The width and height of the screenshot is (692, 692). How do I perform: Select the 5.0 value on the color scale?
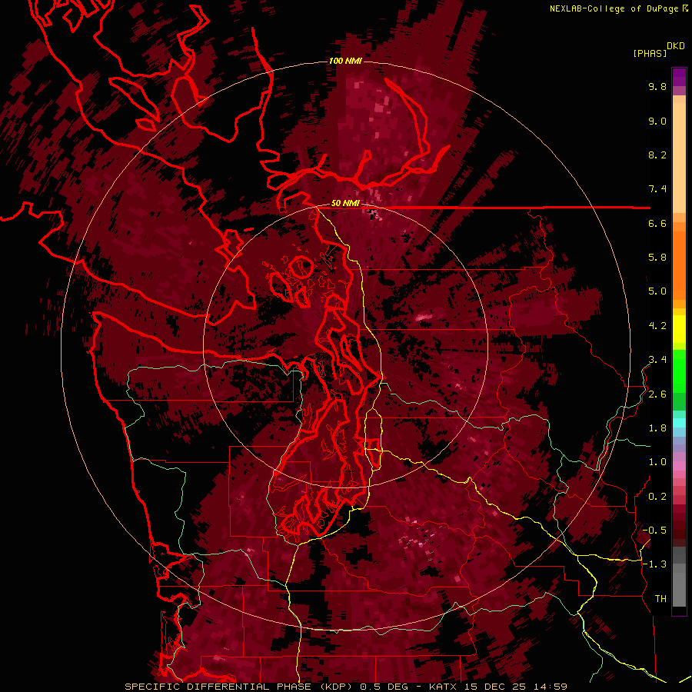pos(657,291)
